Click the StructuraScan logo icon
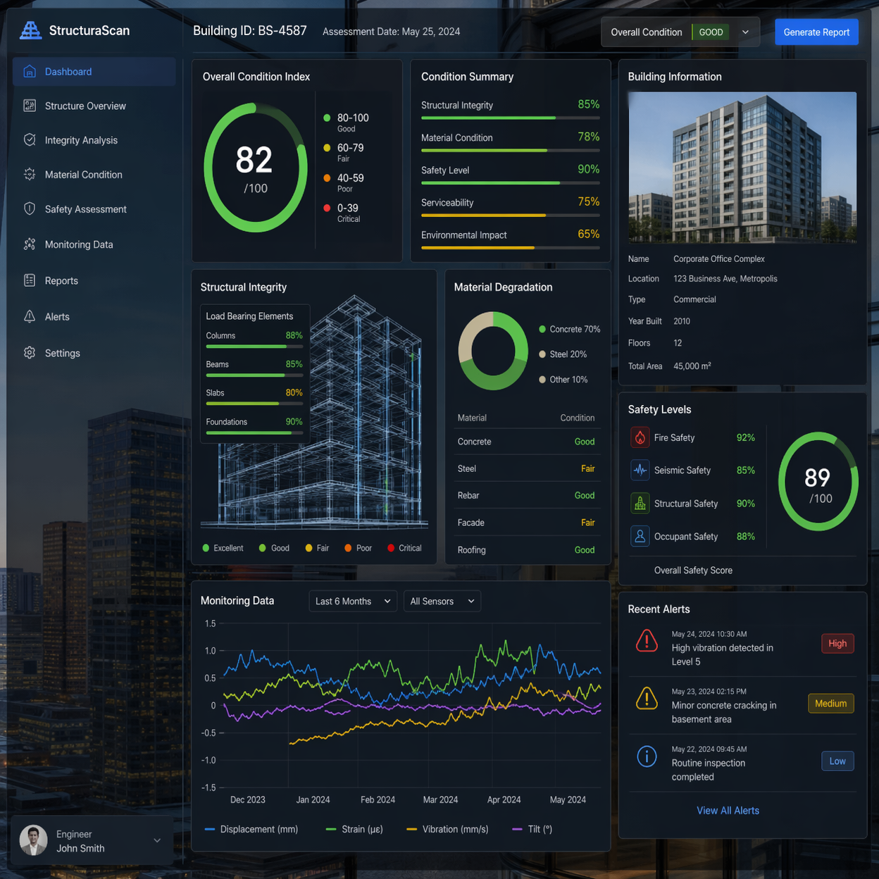The width and height of the screenshot is (879, 879). [30, 30]
